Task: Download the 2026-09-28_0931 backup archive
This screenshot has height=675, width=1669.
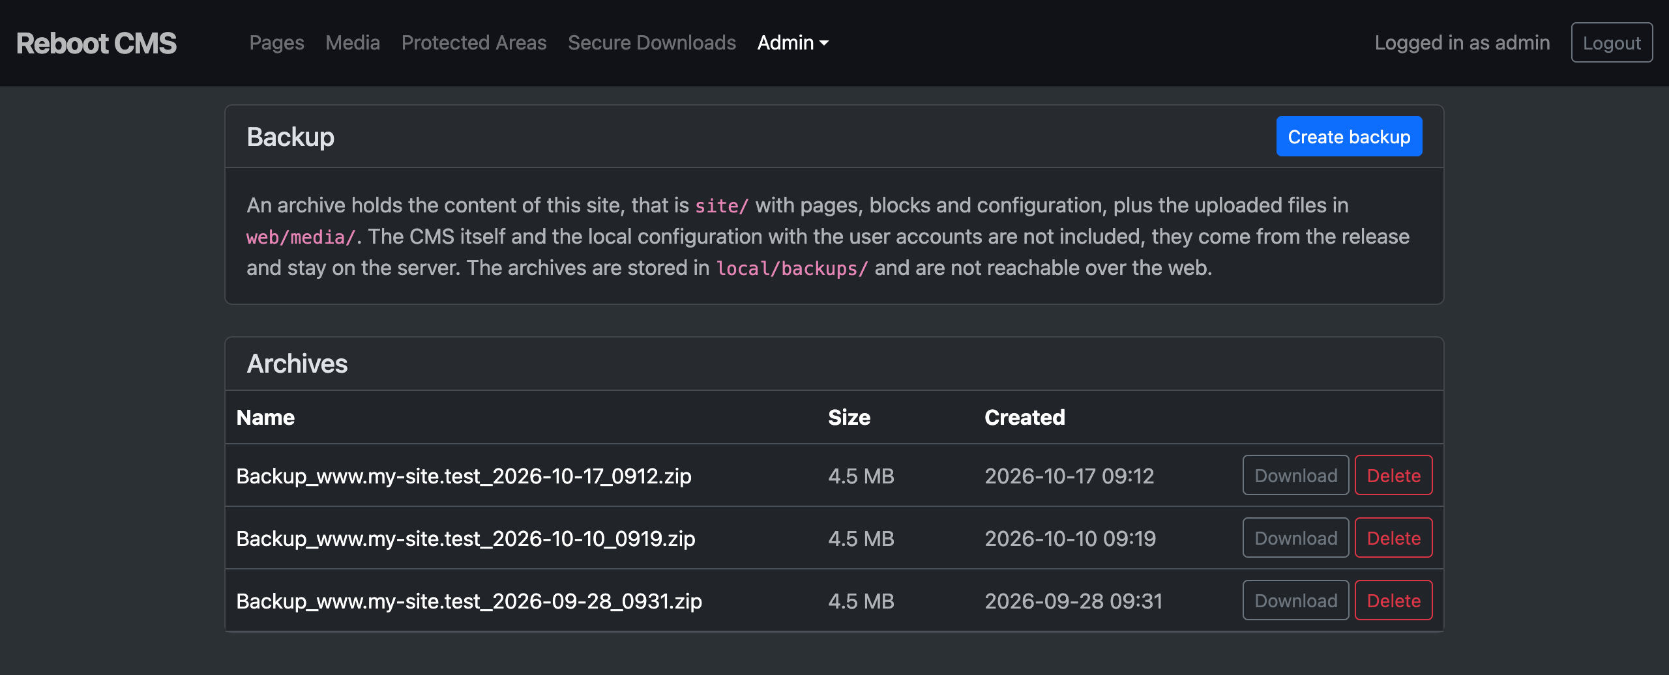Action: (1295, 601)
